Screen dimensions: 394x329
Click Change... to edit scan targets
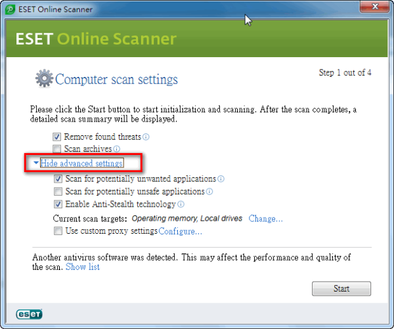(265, 219)
